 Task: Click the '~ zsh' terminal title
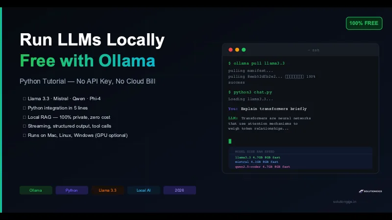(x=313, y=50)
